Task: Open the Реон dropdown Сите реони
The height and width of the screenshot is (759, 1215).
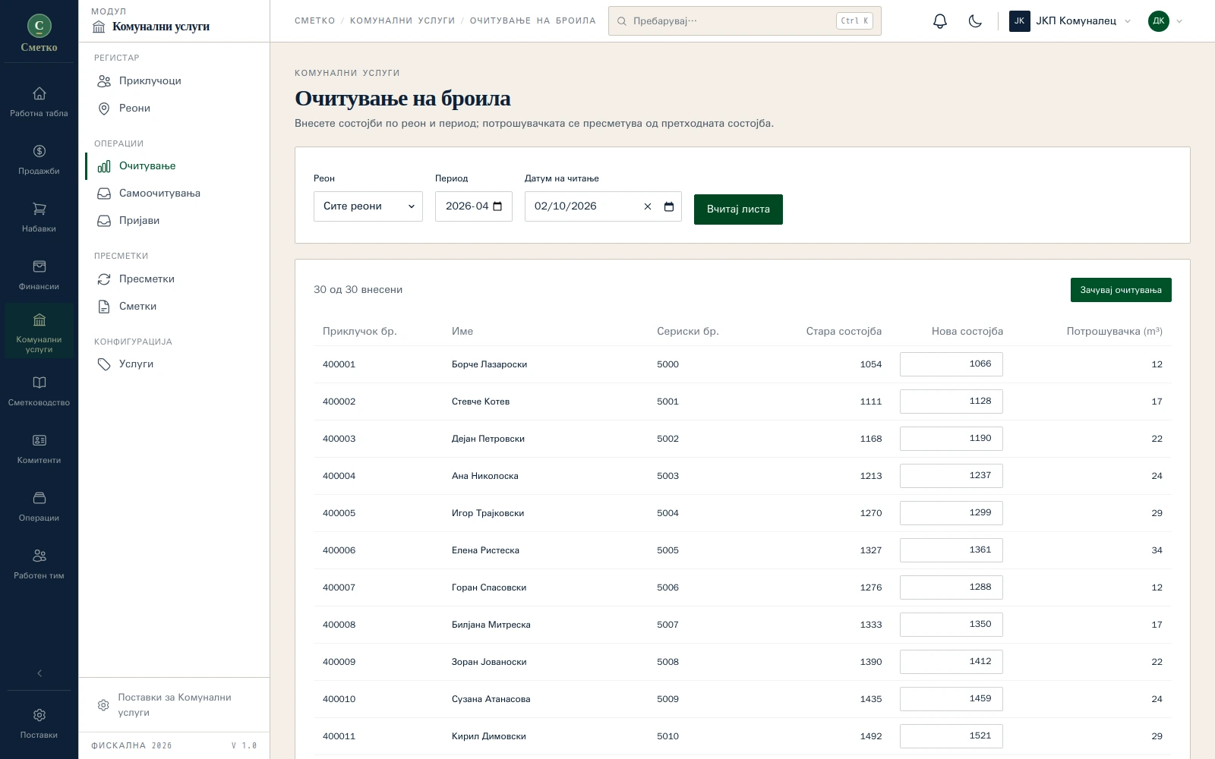Action: click(368, 206)
